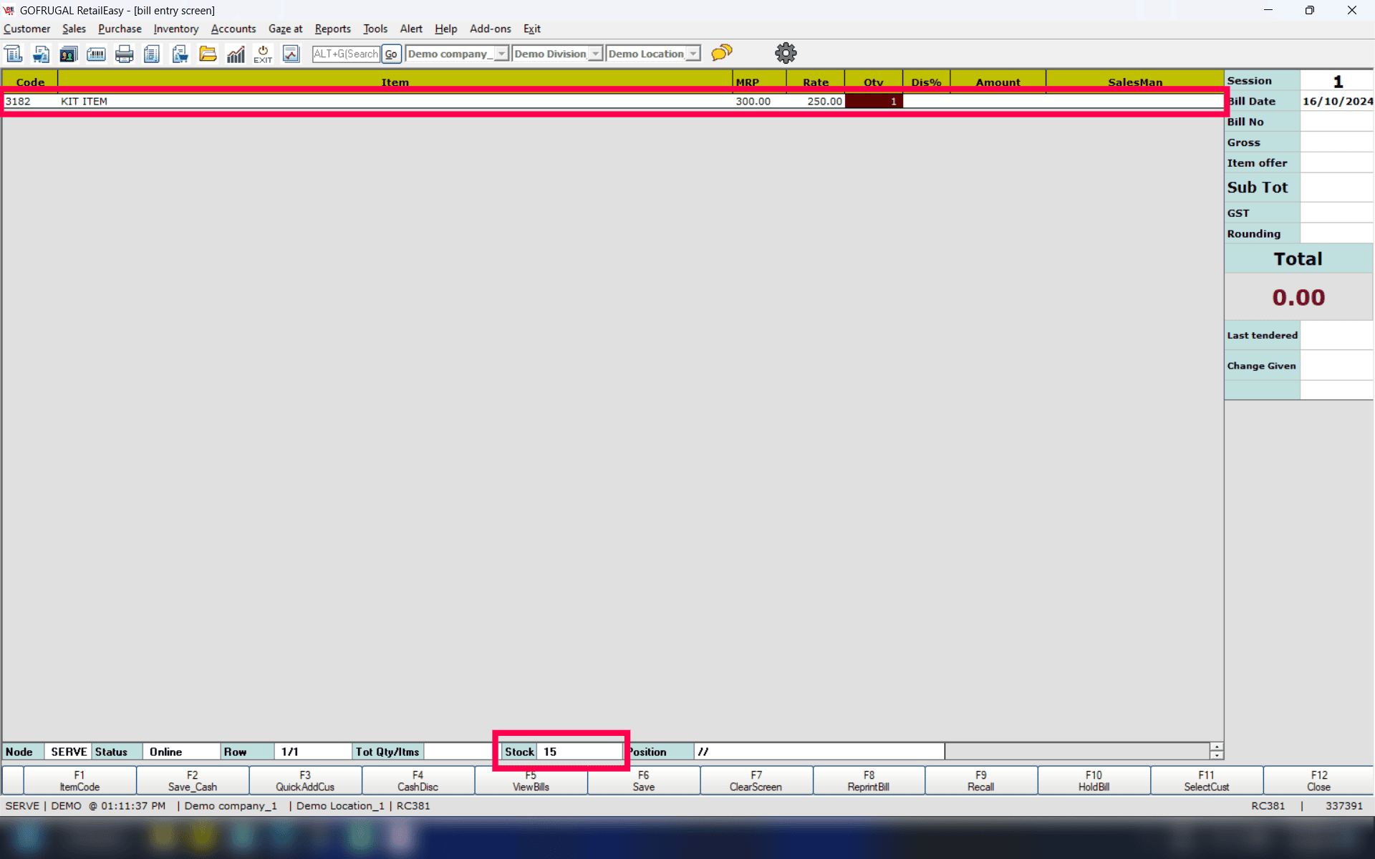
Task: Click the first bill document toolbar icon
Action: click(14, 54)
